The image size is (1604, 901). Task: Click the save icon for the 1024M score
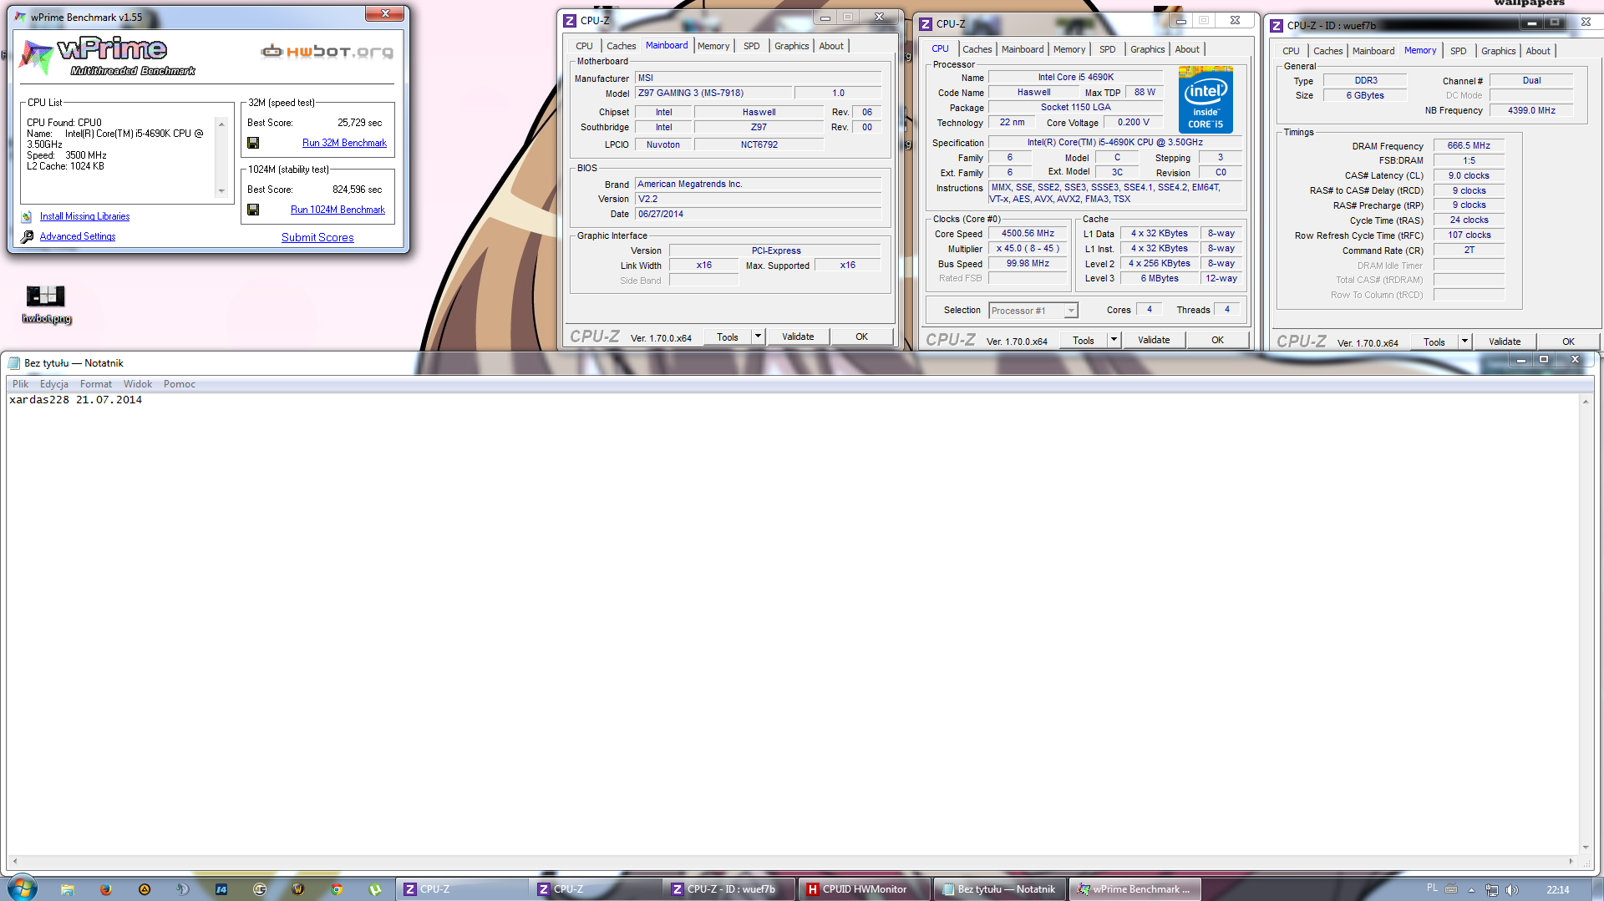[x=253, y=210]
